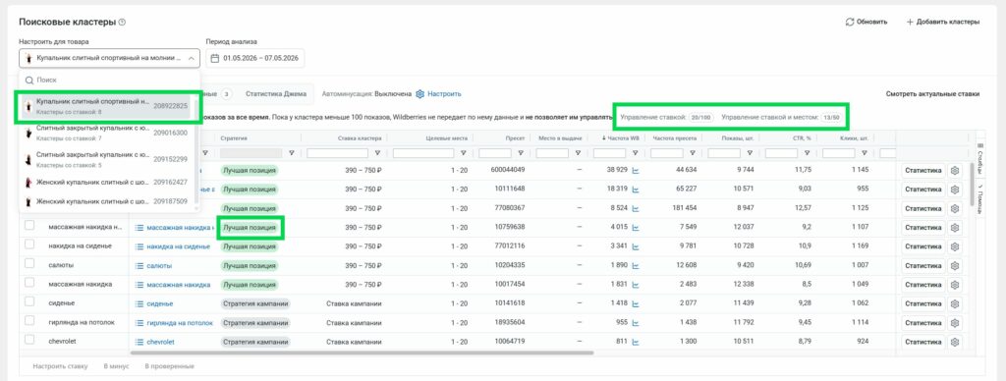This screenshot has width=1006, height=381.
Task: Select product Купальник слитный 208922825 in list
Action: point(106,106)
